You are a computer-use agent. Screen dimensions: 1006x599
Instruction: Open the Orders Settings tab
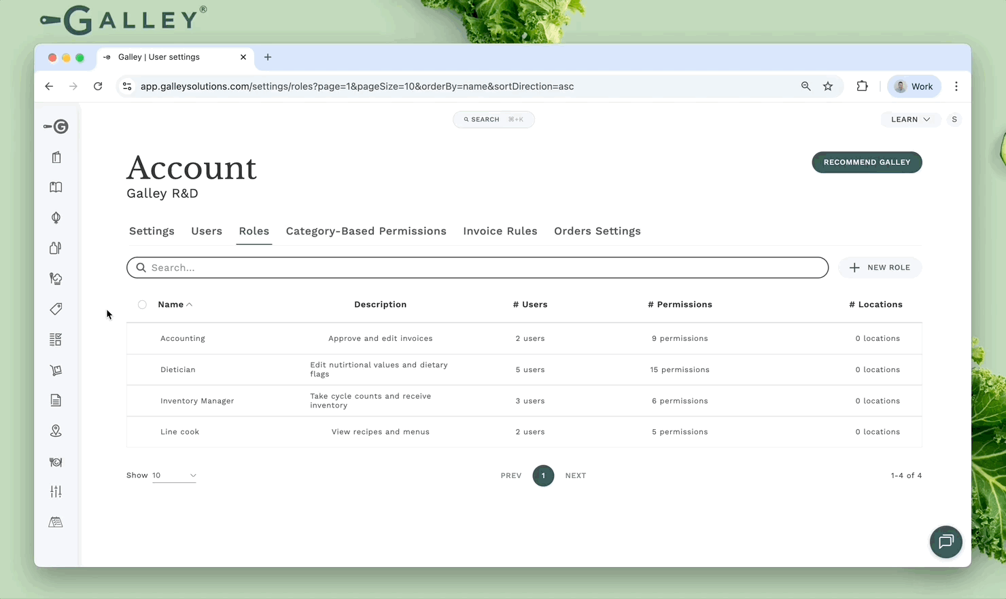597,231
